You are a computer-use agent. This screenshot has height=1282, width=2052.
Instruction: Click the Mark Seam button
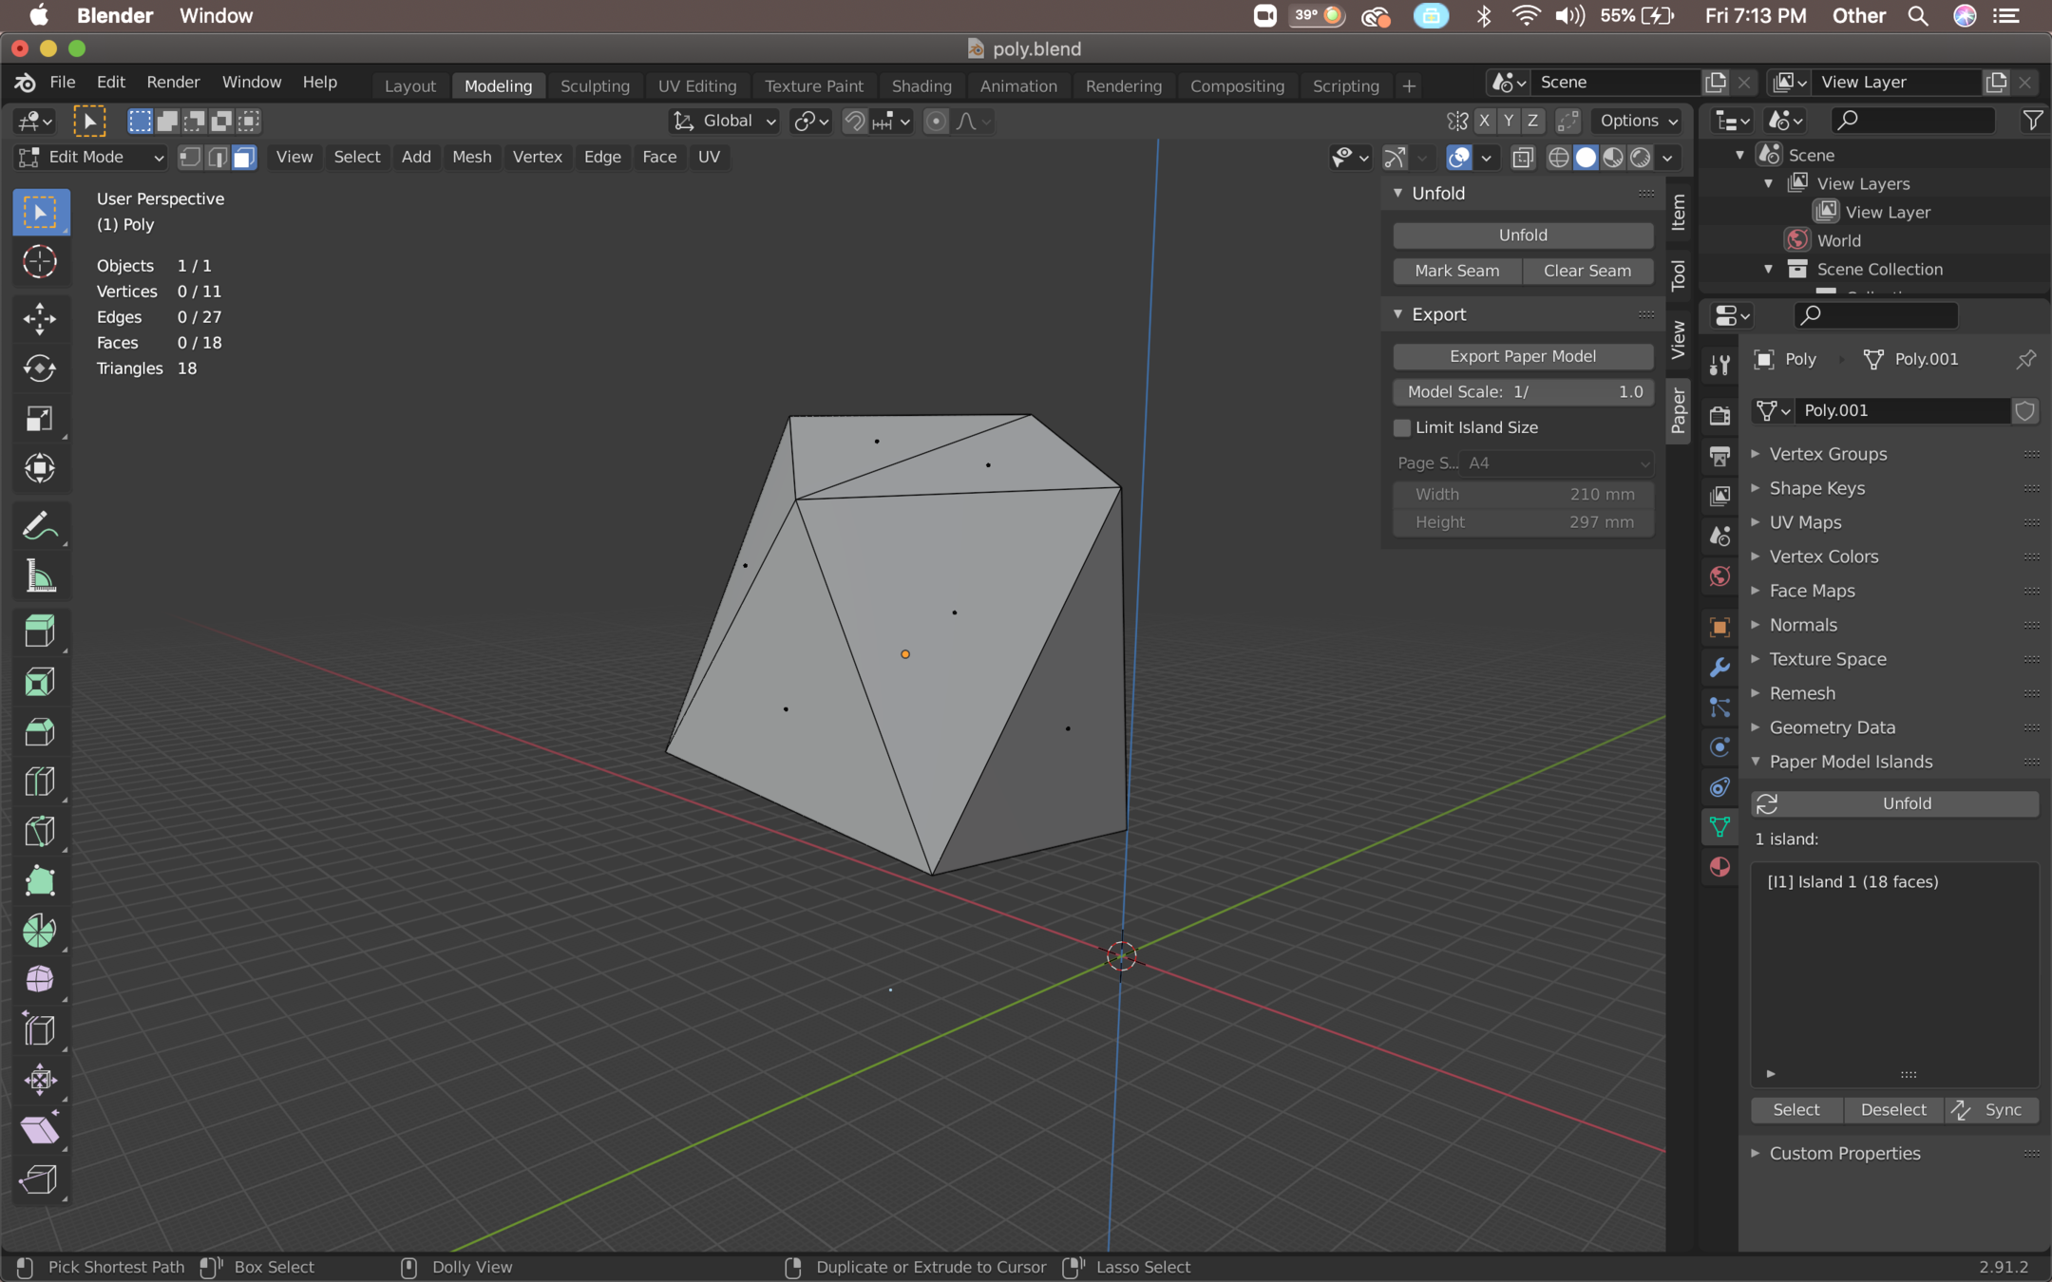coord(1456,271)
